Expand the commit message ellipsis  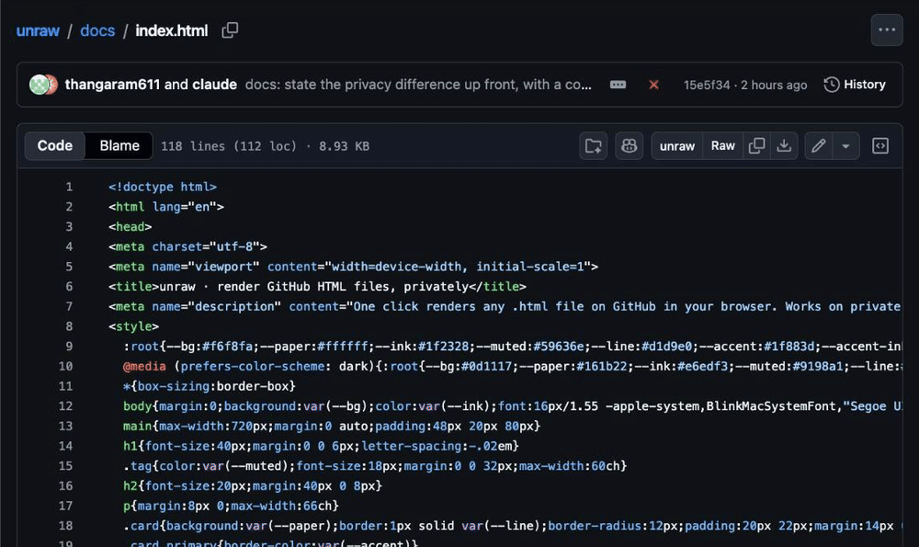(x=618, y=85)
